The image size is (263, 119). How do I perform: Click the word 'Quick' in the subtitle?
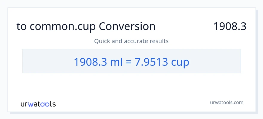[102, 41]
